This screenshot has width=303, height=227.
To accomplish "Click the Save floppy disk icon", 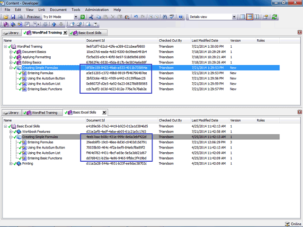I will (13, 17).
